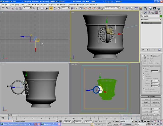Select the Spatial and Curvature radio button

(143, 79)
